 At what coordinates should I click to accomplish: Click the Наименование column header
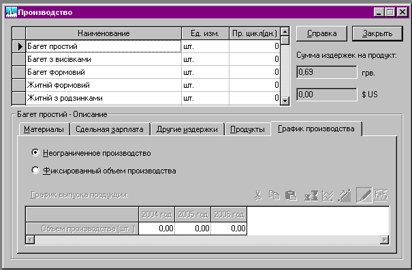click(104, 33)
